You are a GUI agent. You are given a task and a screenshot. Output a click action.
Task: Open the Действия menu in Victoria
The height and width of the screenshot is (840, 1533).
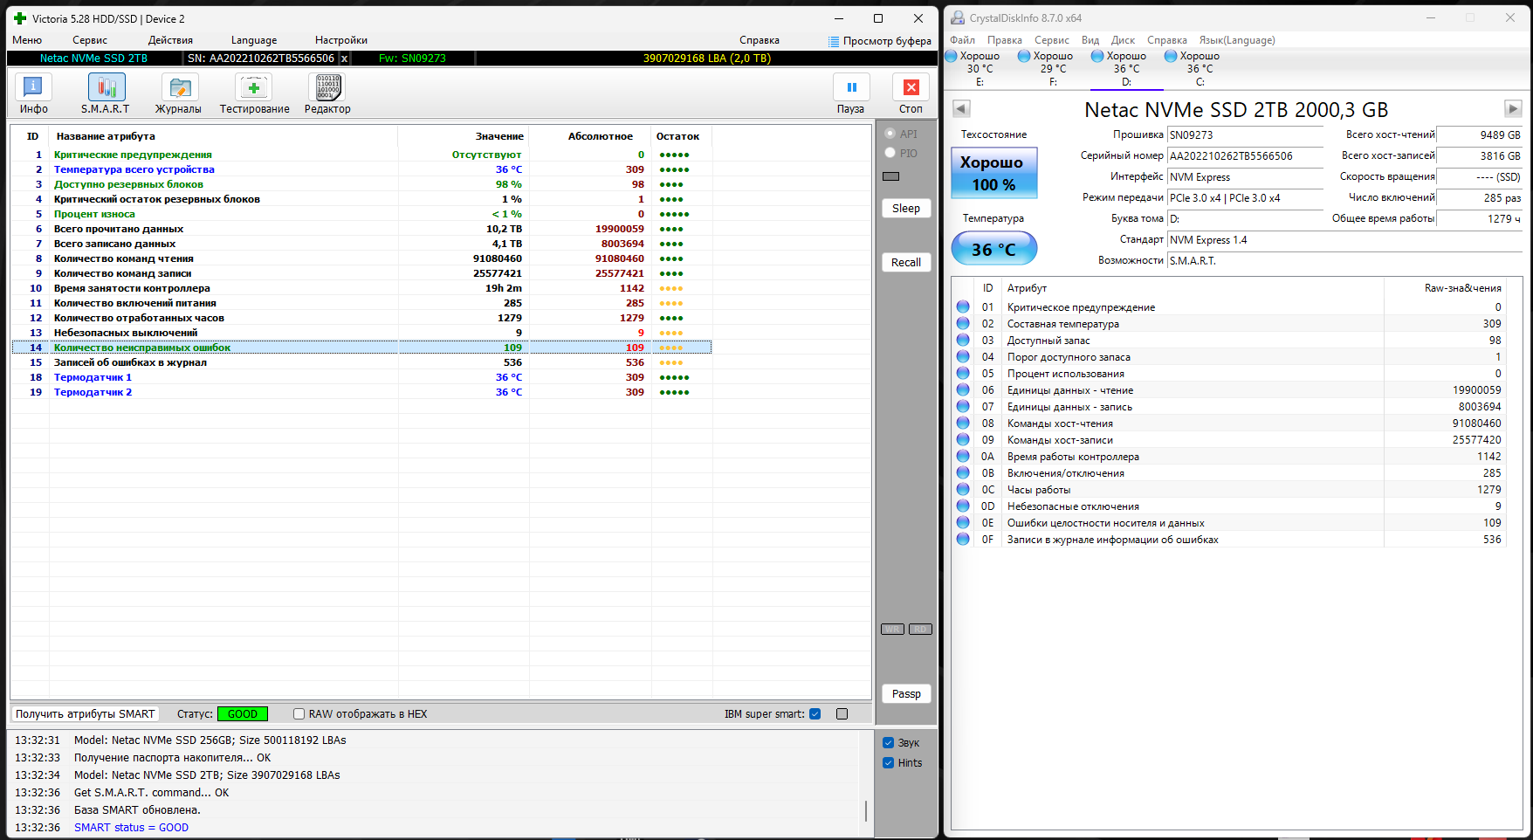point(170,40)
